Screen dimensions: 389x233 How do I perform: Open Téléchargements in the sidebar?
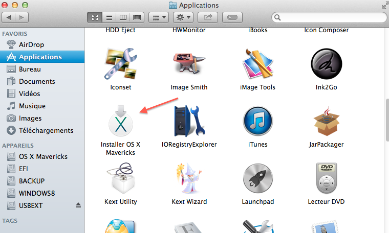(x=42, y=130)
